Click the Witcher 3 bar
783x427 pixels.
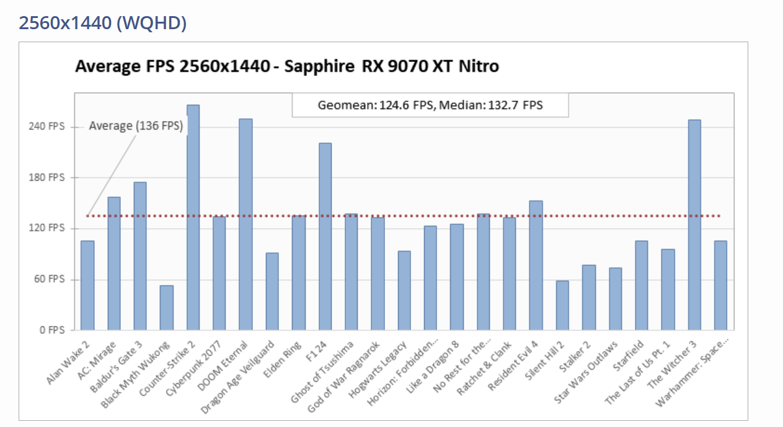tap(694, 225)
